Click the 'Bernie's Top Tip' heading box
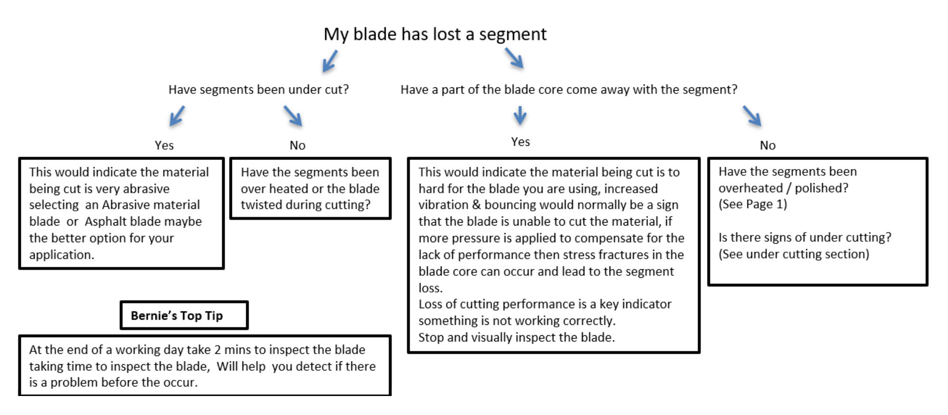The height and width of the screenshot is (415, 948). tap(184, 315)
